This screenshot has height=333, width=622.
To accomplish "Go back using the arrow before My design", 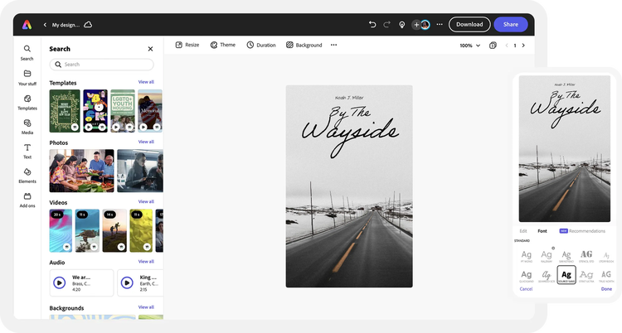I will 45,25.
